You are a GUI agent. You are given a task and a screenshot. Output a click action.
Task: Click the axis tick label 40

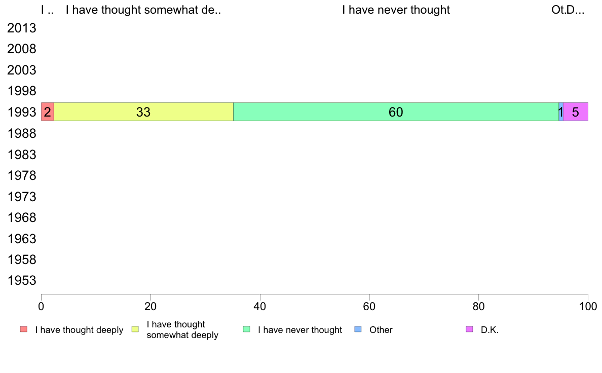(260, 306)
